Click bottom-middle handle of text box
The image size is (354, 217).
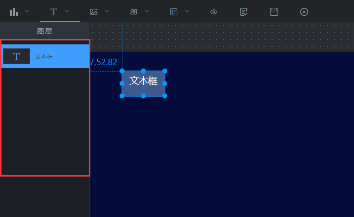pos(143,96)
